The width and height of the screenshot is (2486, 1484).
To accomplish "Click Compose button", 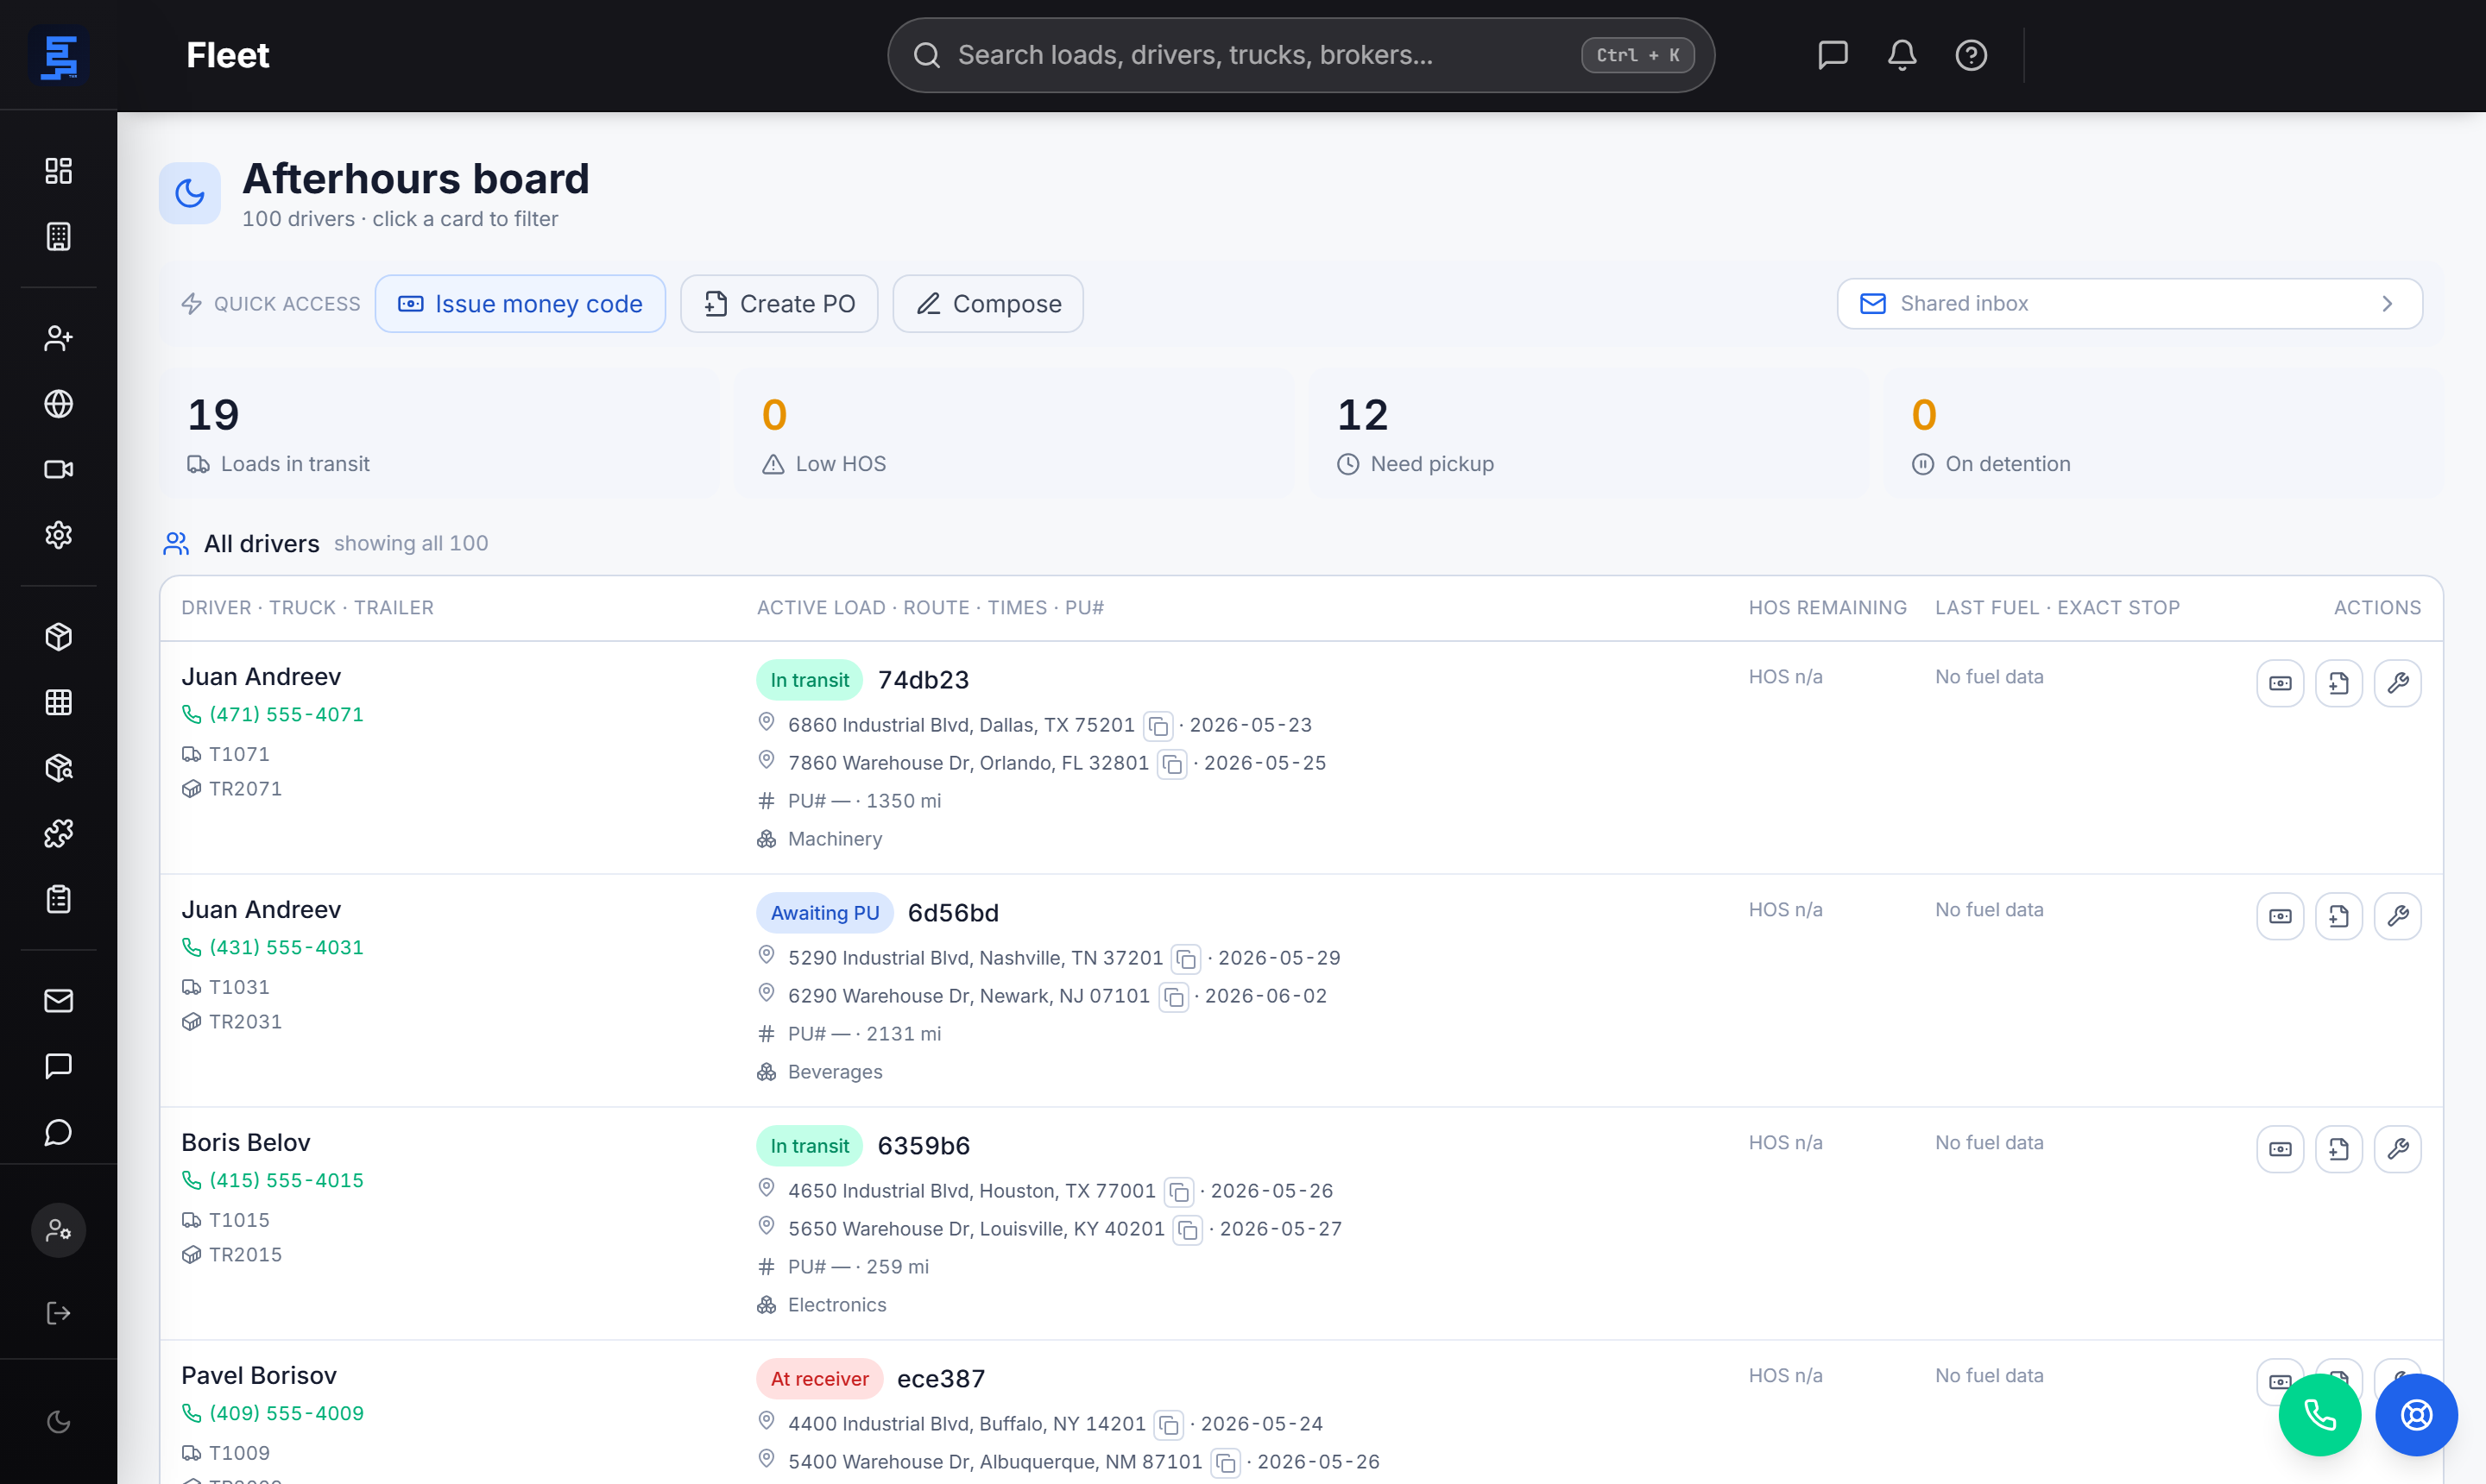I will (x=988, y=304).
